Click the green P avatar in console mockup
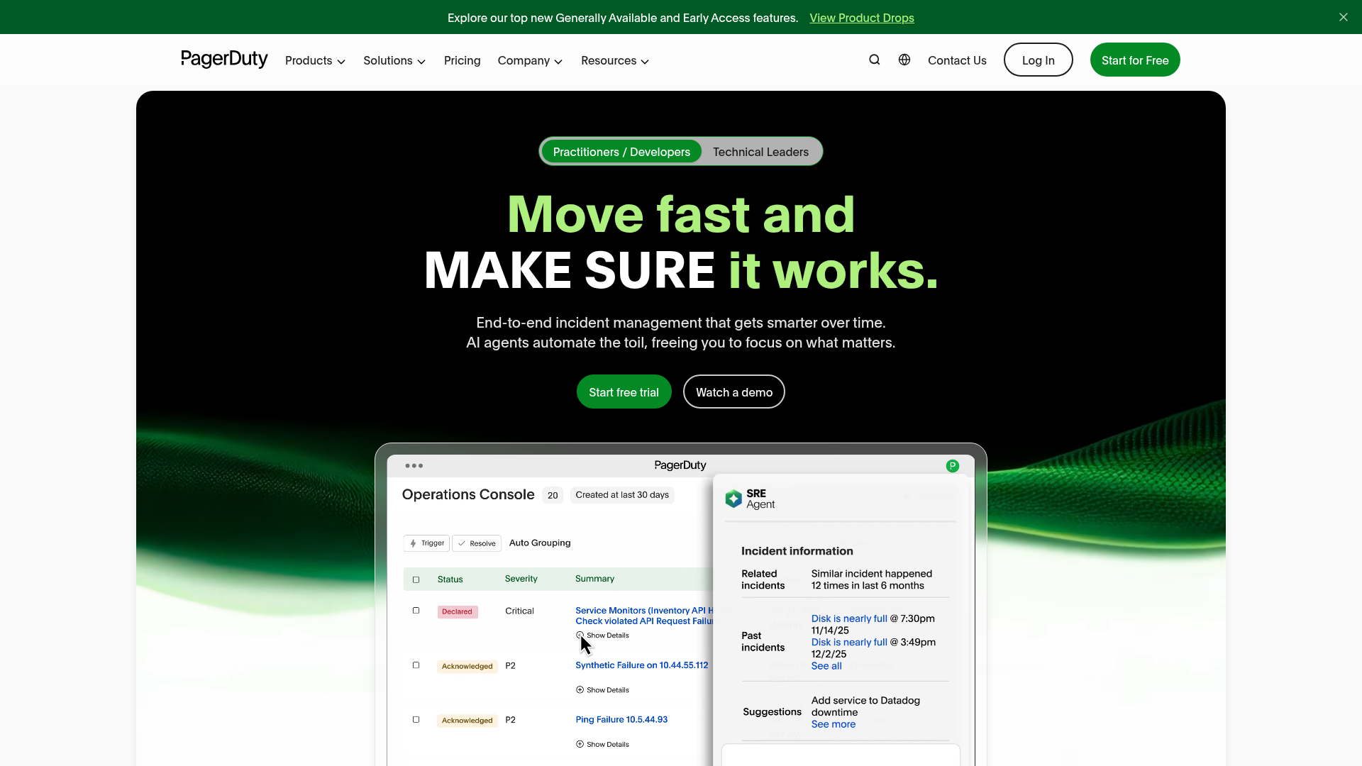The width and height of the screenshot is (1362, 766). pyautogui.click(x=953, y=466)
